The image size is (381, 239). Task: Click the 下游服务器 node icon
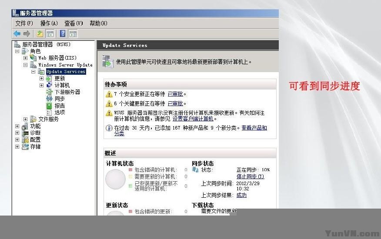coord(49,92)
